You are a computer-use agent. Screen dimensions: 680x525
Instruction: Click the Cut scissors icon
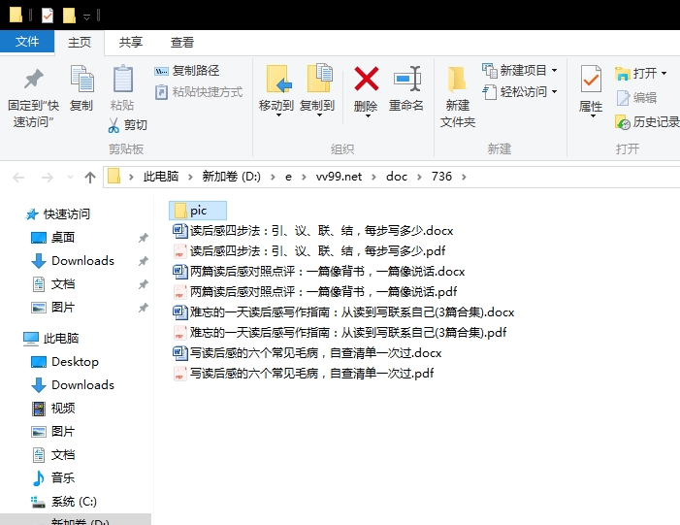tap(113, 125)
